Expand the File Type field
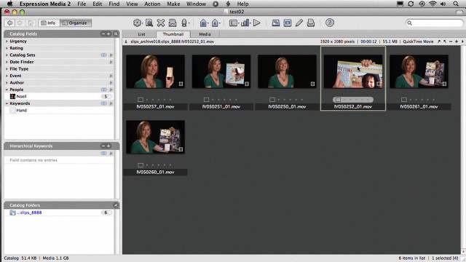This screenshot has height=262, width=466. pyautogui.click(x=7, y=68)
